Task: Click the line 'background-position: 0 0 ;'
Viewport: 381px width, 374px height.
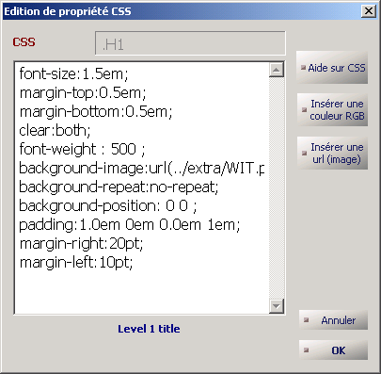Action: pyautogui.click(x=108, y=206)
